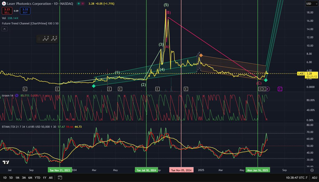This screenshot has width=319, height=182.
Task: Click the LASE 3.28 price label
Action: point(307,75)
